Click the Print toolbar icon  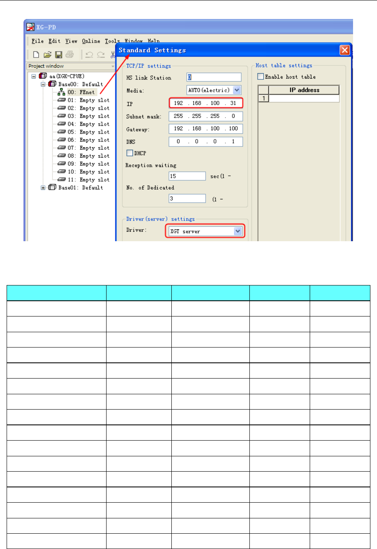point(69,55)
